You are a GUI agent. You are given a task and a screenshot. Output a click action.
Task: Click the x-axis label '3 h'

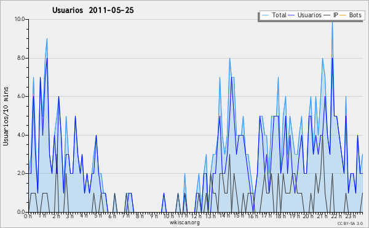[x=70, y=216]
